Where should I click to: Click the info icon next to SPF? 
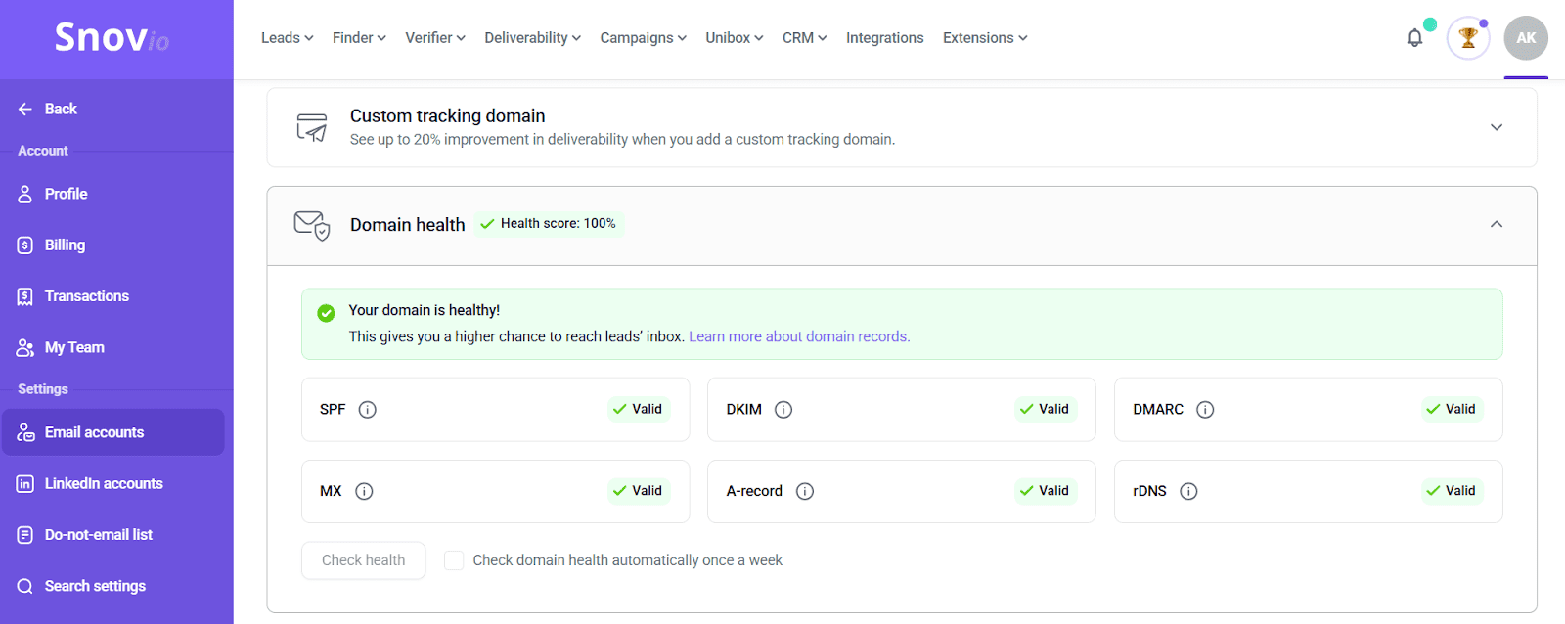(x=368, y=410)
